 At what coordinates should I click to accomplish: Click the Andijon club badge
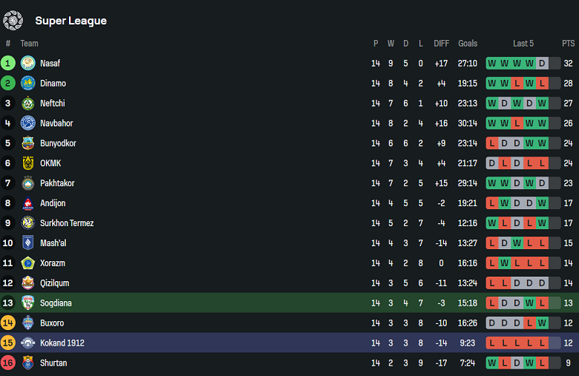point(28,204)
